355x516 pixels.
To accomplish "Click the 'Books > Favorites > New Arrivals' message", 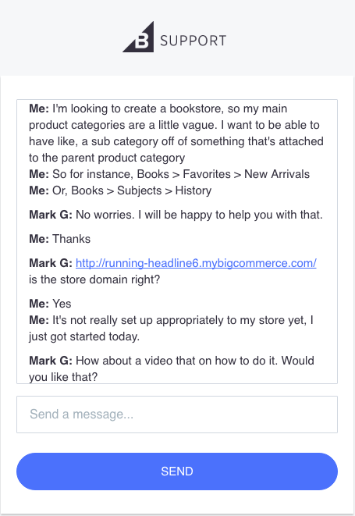I will tap(169, 174).
